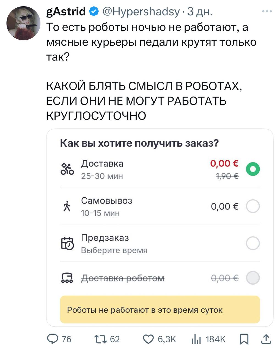Open the gAstrid profile avatar

(23, 23)
